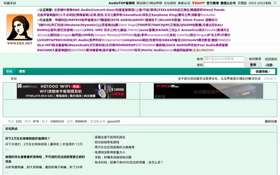Open 网站简介/网站声明 link in top bar

pos(149,3)
